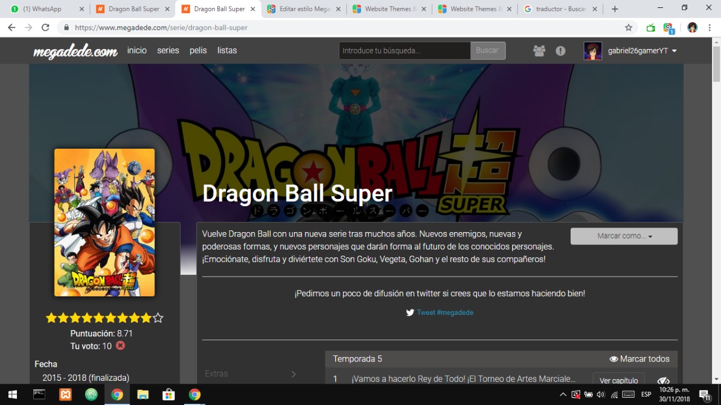Expand the Extras season entry

click(x=251, y=373)
